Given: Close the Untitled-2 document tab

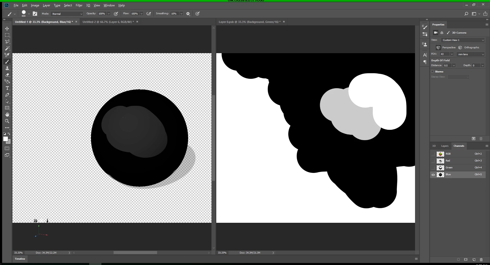Looking at the screenshot, I should (137, 22).
